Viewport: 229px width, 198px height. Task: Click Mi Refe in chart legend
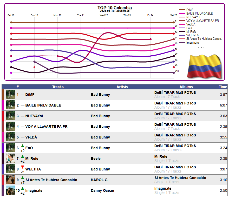(x=191, y=32)
